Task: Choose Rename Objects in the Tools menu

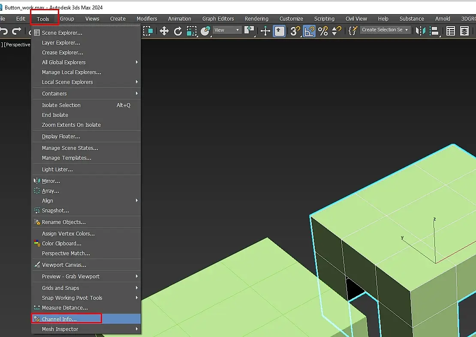Action: tap(63, 222)
